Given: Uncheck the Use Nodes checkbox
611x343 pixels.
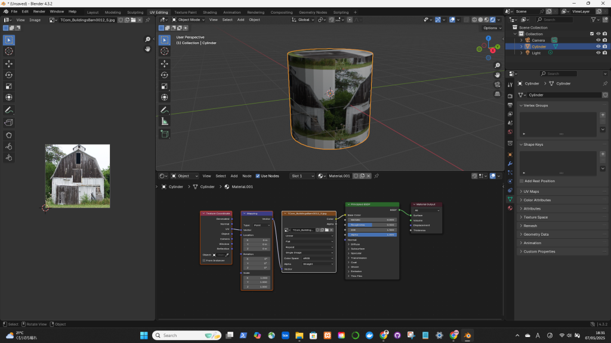Looking at the screenshot, I should (258, 176).
